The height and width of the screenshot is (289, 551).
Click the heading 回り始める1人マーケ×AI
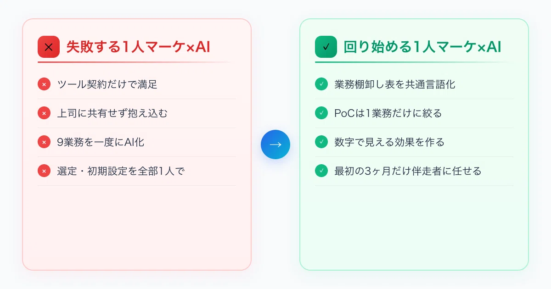422,47
